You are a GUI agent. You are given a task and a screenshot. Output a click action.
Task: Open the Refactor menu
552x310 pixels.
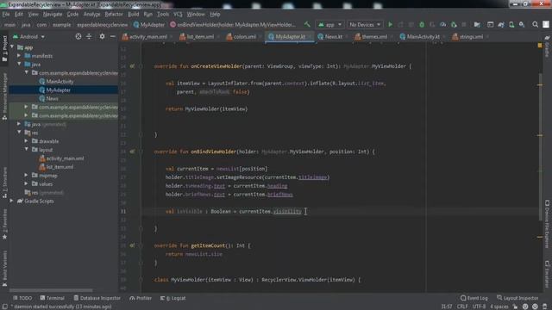pyautogui.click(x=114, y=15)
